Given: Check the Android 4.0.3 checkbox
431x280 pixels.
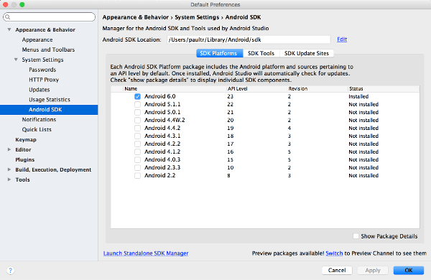Looking at the screenshot, I should tap(137, 160).
